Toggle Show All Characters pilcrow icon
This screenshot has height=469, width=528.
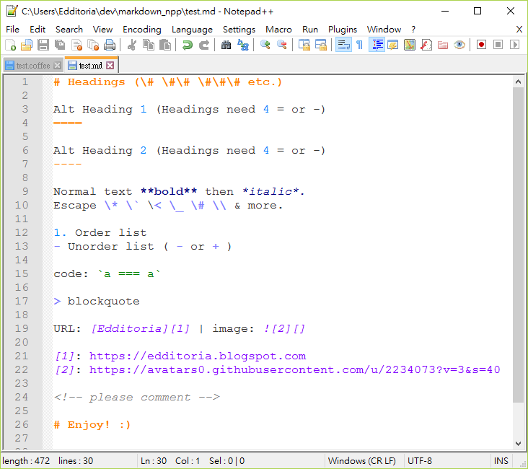360,45
